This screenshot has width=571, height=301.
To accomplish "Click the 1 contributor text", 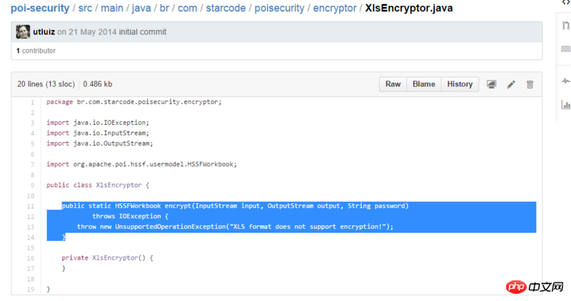I will click(x=36, y=51).
